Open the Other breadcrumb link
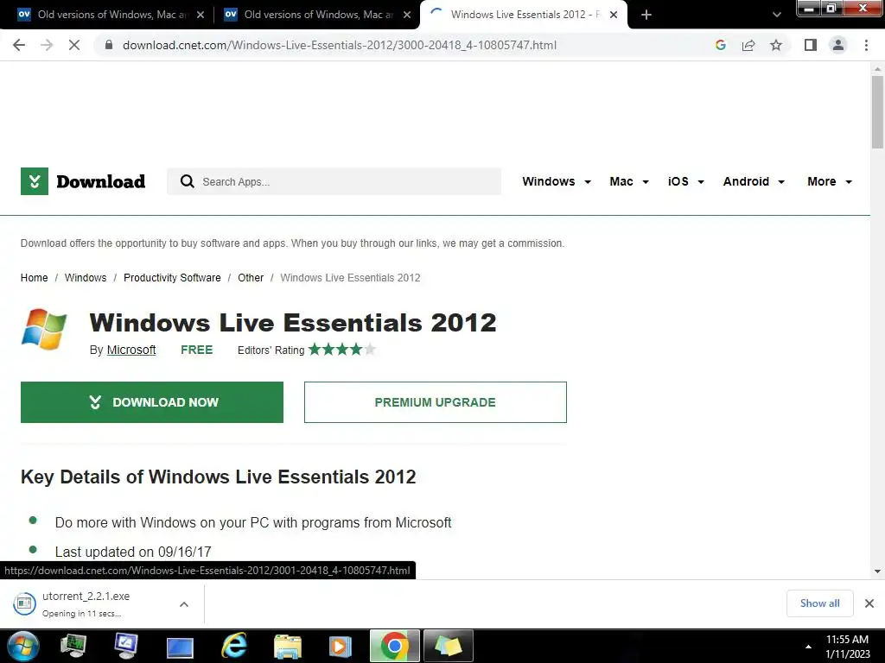The width and height of the screenshot is (885, 663). pyautogui.click(x=251, y=278)
